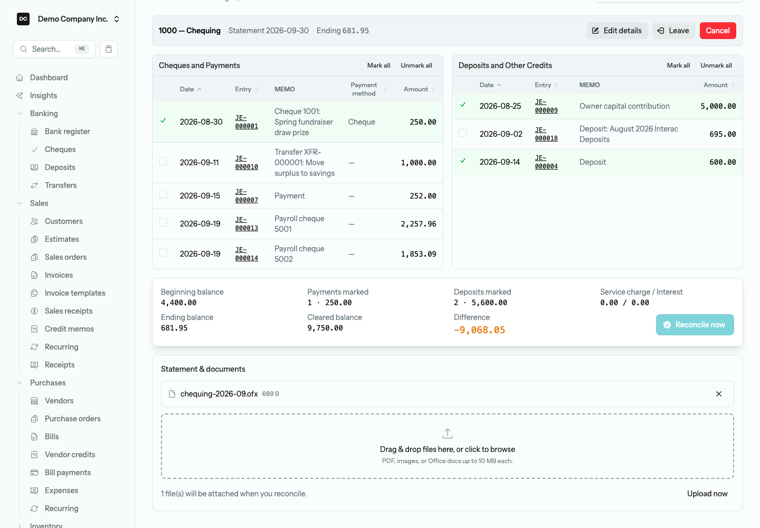Click the Insights sparkle icon
This screenshot has height=528, width=760.
click(20, 96)
